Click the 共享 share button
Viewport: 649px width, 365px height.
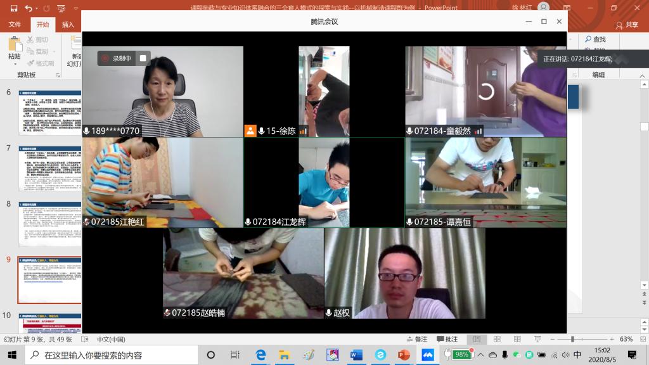click(627, 25)
